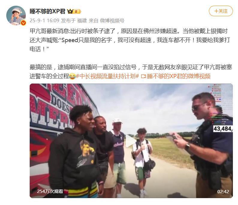The width and height of the screenshot is (238, 205).
Task: Click the 43,484 viewer count overlay
Action: click(x=223, y=129)
